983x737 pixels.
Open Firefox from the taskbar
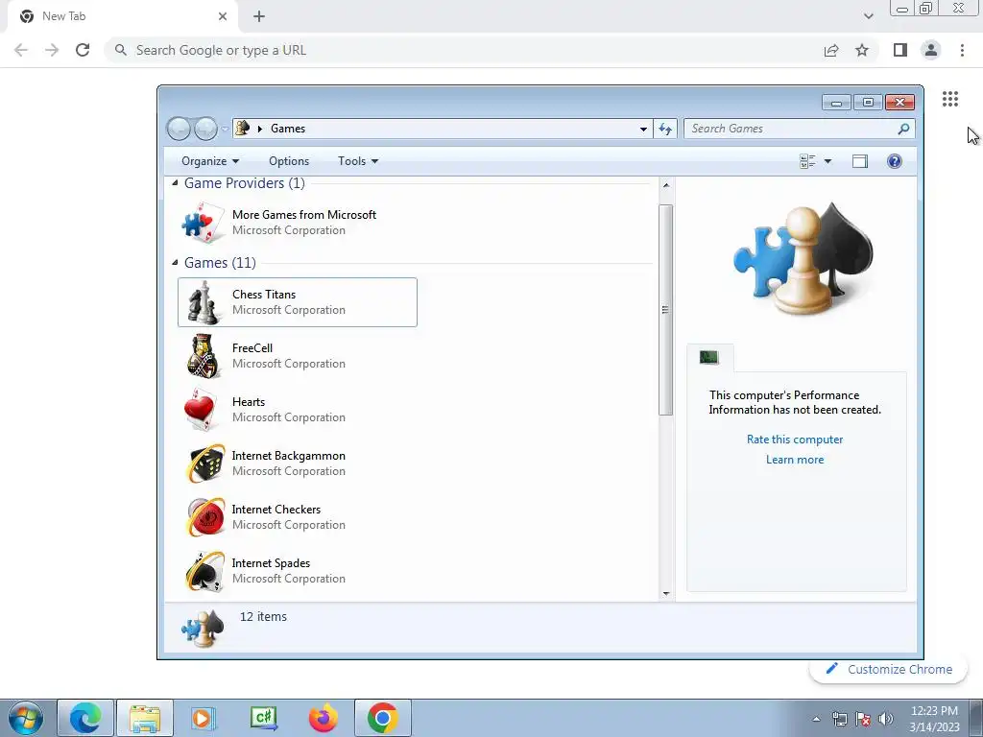click(x=324, y=718)
